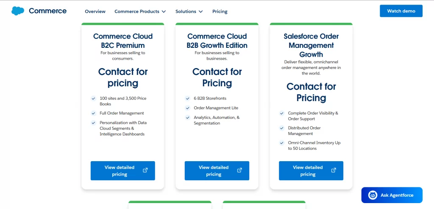
Task: Click 'Contact for Pricing' in Order Management card
Action: tap(311, 92)
